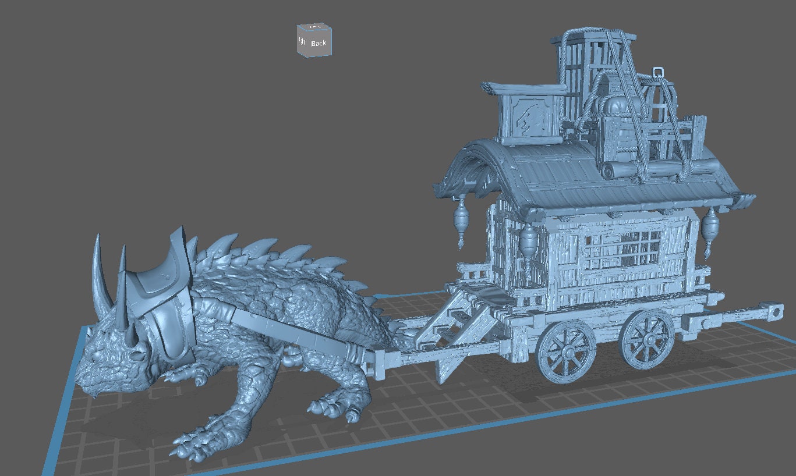
Task: Click the narrow left side face of the view cube
Action: click(x=302, y=41)
